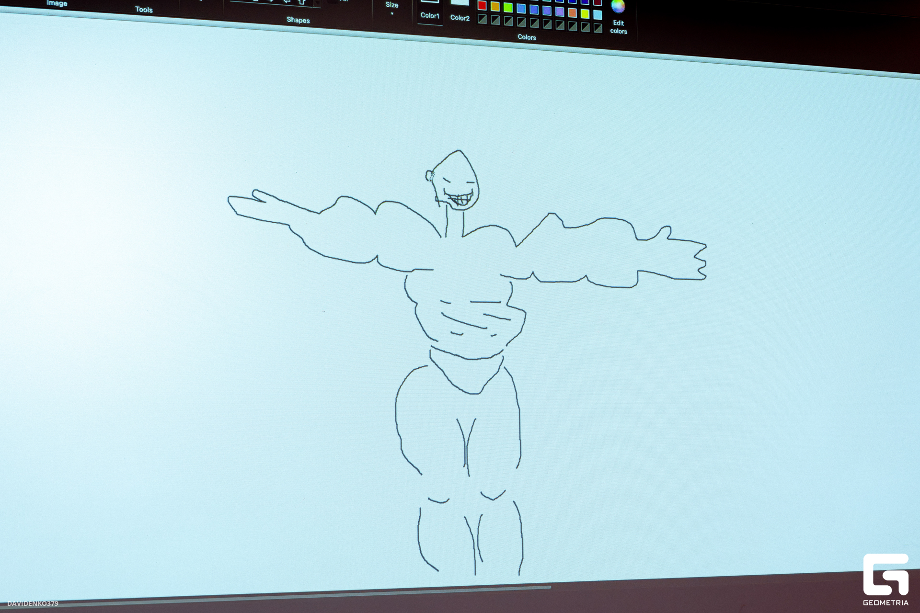This screenshot has height=613, width=920.
Task: Select the left arrow shape
Action: click(287, 1)
